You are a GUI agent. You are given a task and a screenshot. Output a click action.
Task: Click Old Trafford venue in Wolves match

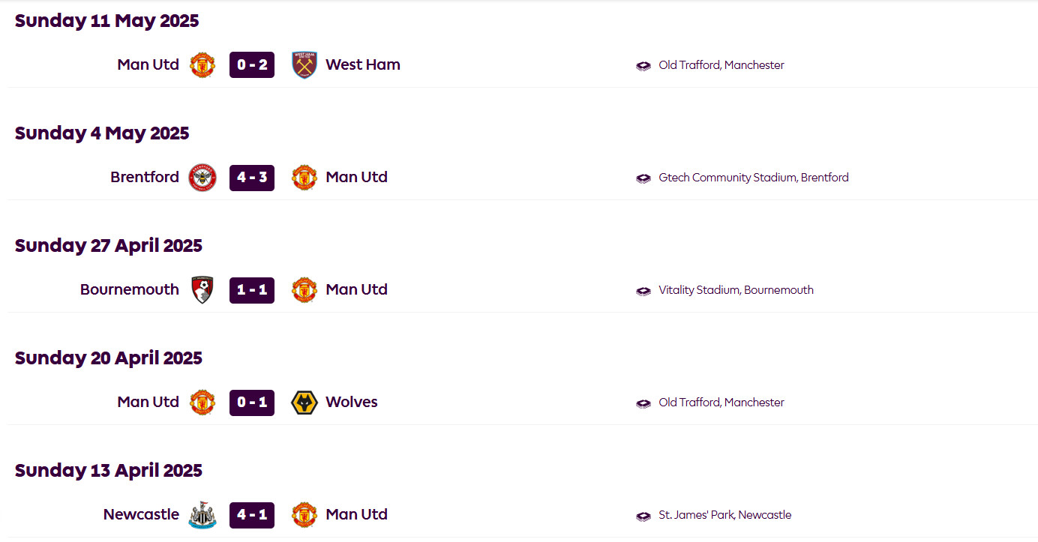[x=721, y=403]
